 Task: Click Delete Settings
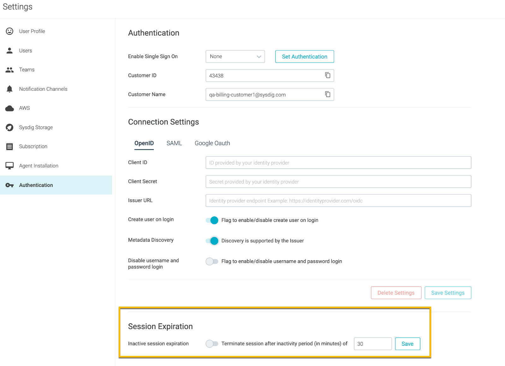tap(396, 292)
